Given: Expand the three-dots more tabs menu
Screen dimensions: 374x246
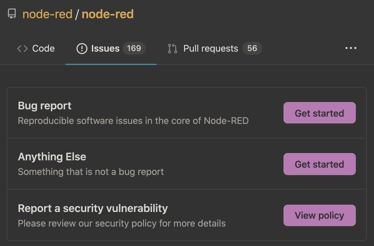Looking at the screenshot, I should (351, 48).
